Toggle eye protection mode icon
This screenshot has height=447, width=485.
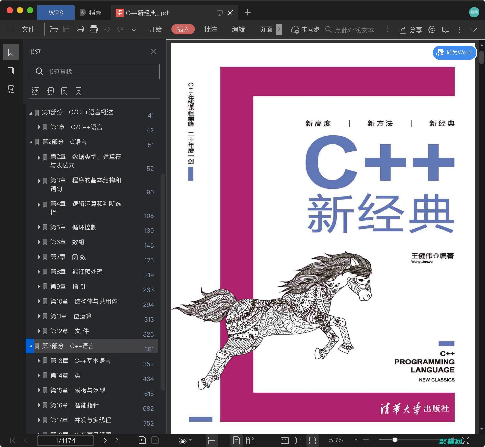(183, 440)
